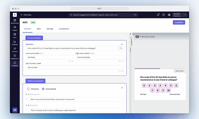Open People in the sidebar
Viewport: 199px width, 119px height.
15,28
